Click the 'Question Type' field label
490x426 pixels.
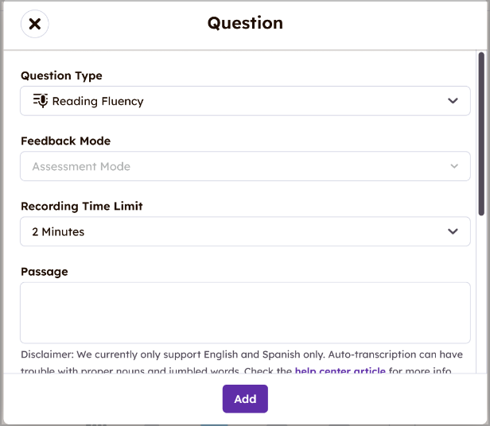coord(61,76)
